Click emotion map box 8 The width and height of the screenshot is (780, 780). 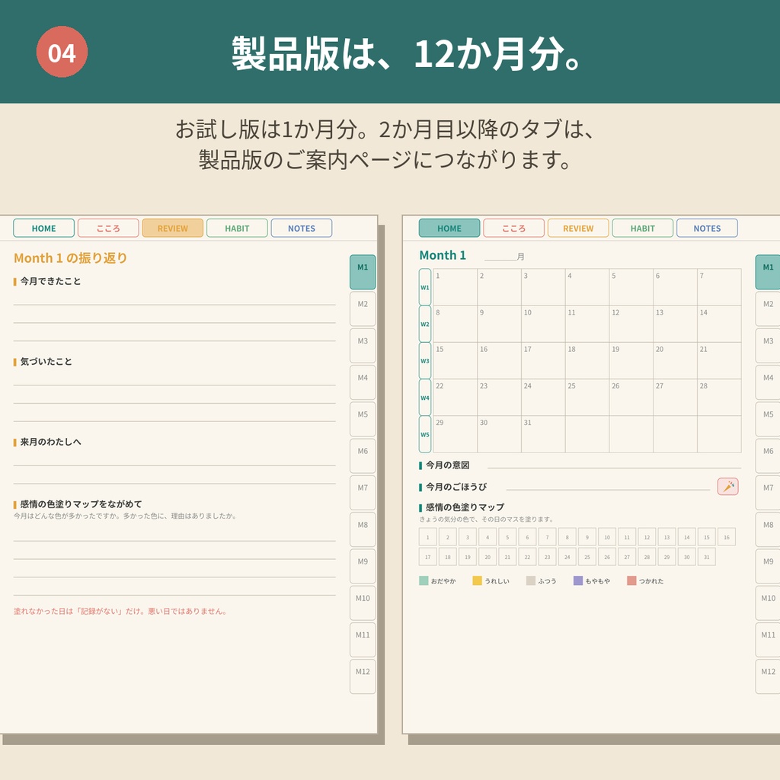[567, 537]
